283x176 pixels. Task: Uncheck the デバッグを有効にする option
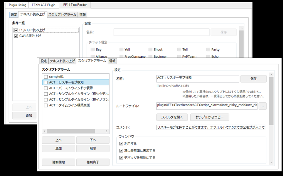(x=121, y=158)
